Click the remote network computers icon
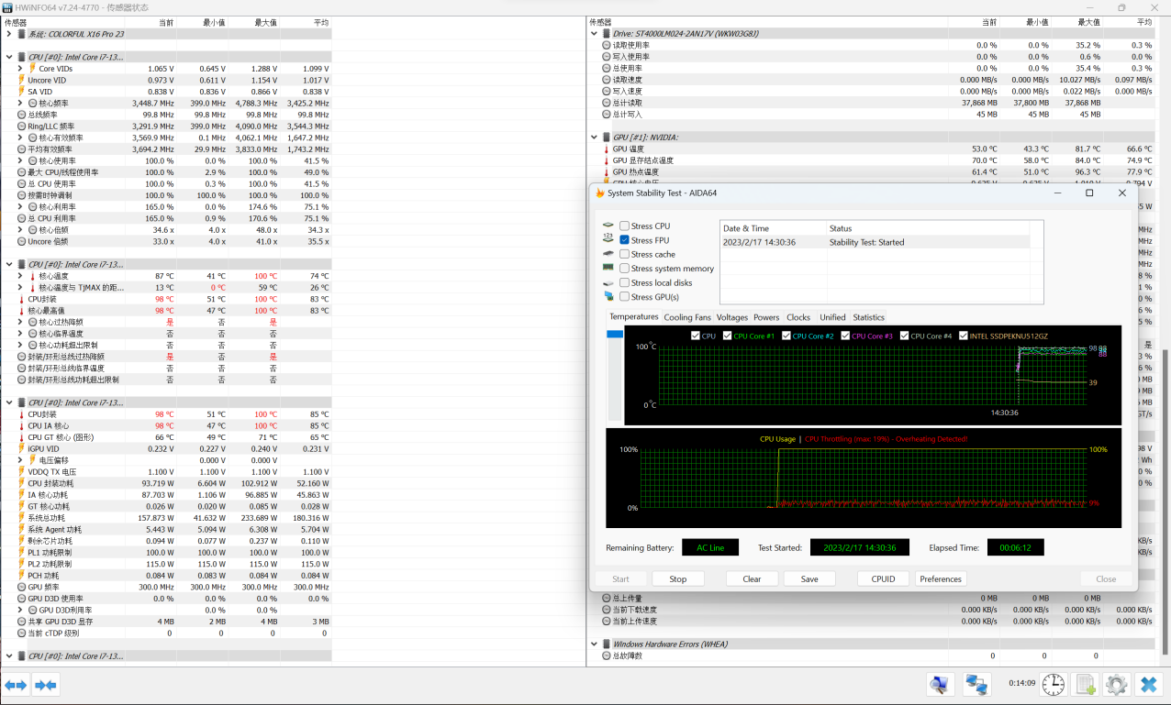 coord(976,684)
